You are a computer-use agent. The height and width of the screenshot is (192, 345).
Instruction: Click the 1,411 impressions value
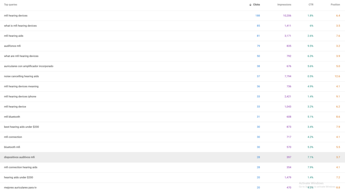click(x=288, y=26)
